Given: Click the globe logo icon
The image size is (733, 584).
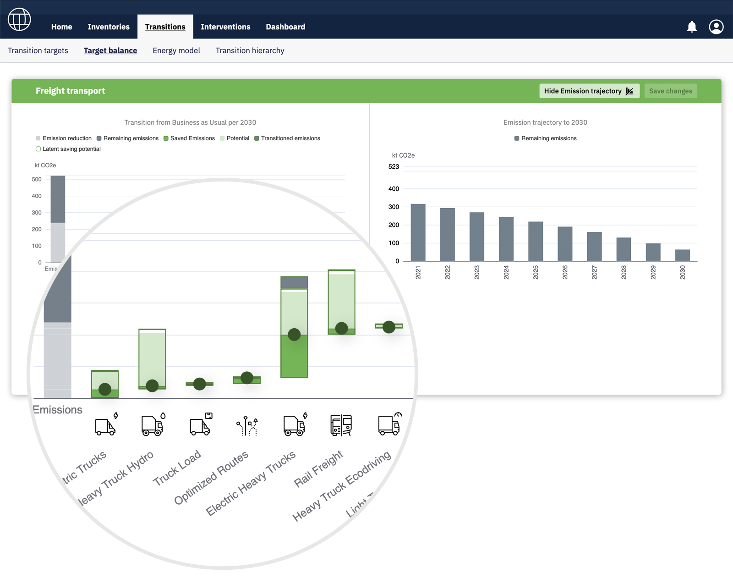Looking at the screenshot, I should click(x=19, y=20).
